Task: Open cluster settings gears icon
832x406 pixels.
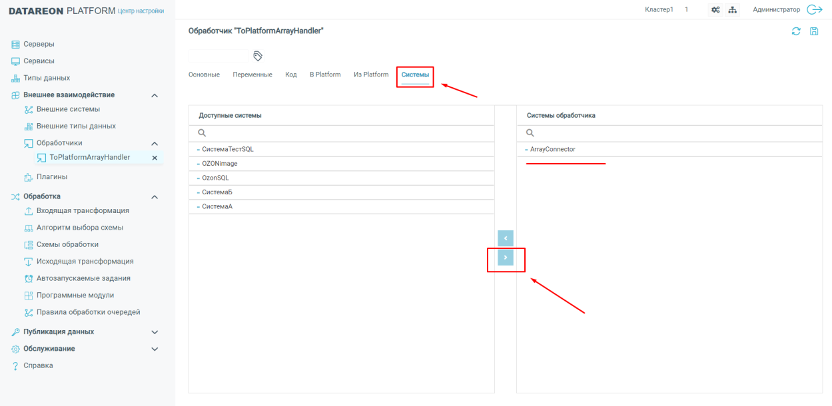Action: pyautogui.click(x=715, y=10)
